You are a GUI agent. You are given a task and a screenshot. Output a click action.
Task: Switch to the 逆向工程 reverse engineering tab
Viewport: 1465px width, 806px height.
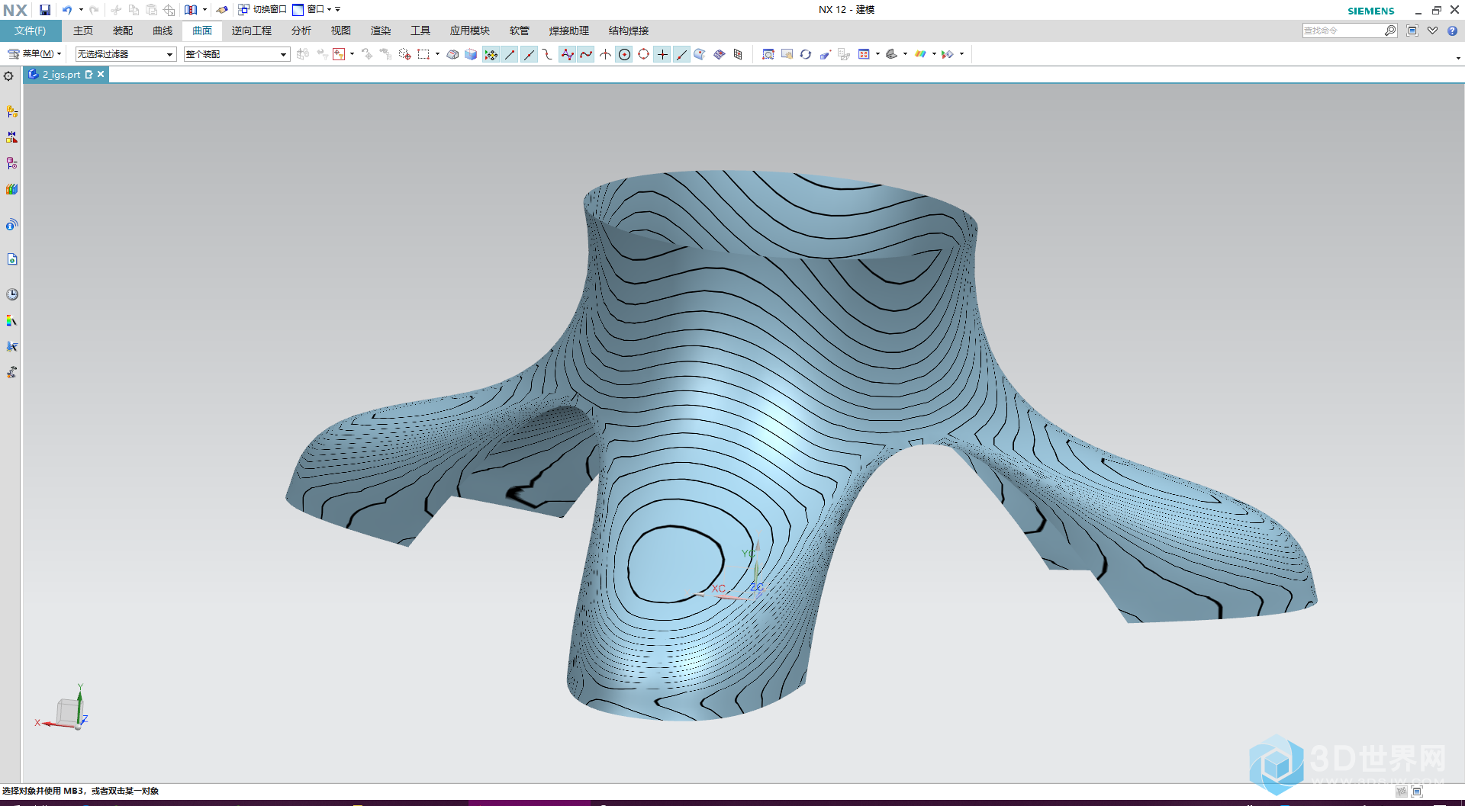[252, 31]
